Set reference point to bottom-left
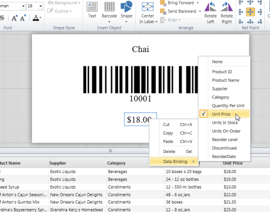This screenshot has width=270, height=212. tap(240, 21)
